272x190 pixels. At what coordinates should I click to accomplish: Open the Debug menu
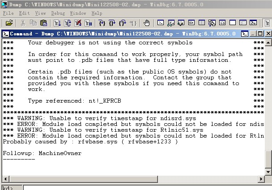[58, 13]
